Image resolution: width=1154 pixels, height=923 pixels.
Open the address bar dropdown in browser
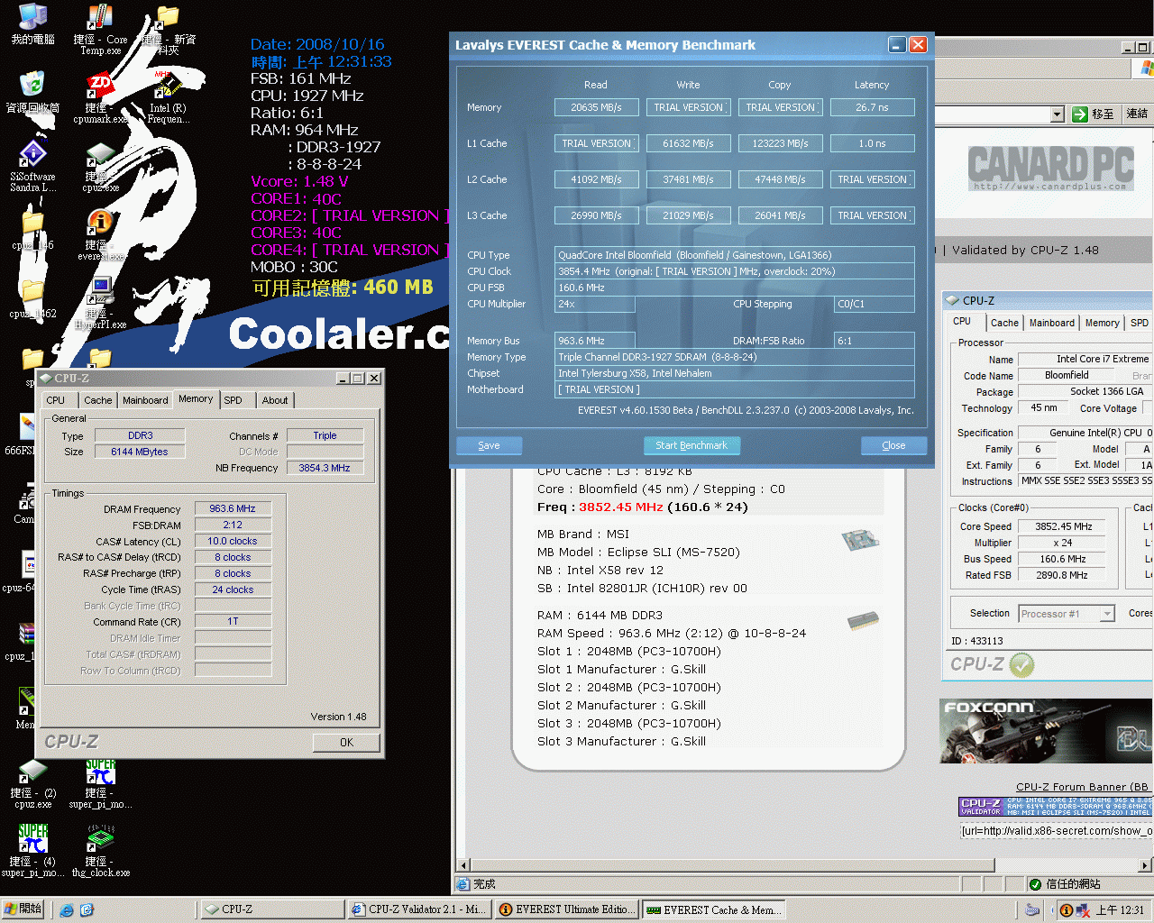(x=1058, y=114)
